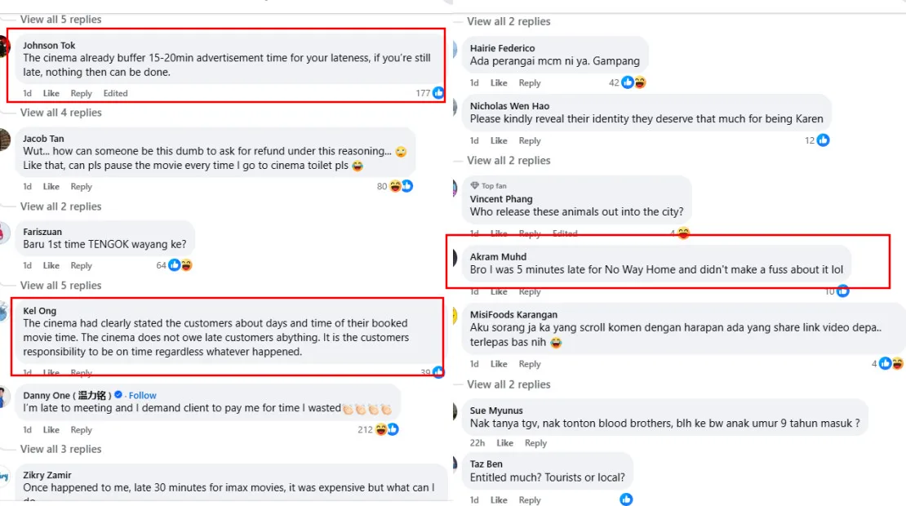Click the like reaction icon on Johnson Tok's comment
Viewport: 906px width, 506px height.
click(x=438, y=93)
